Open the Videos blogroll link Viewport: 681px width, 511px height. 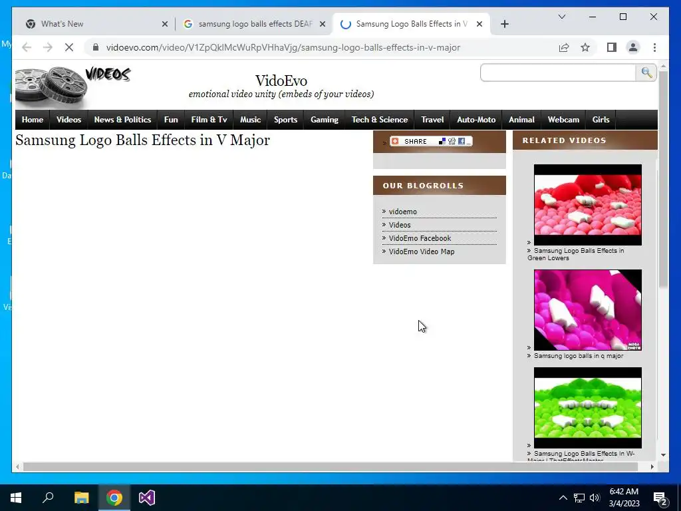click(x=400, y=225)
